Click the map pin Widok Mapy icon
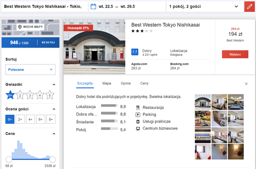 tap(20, 27)
